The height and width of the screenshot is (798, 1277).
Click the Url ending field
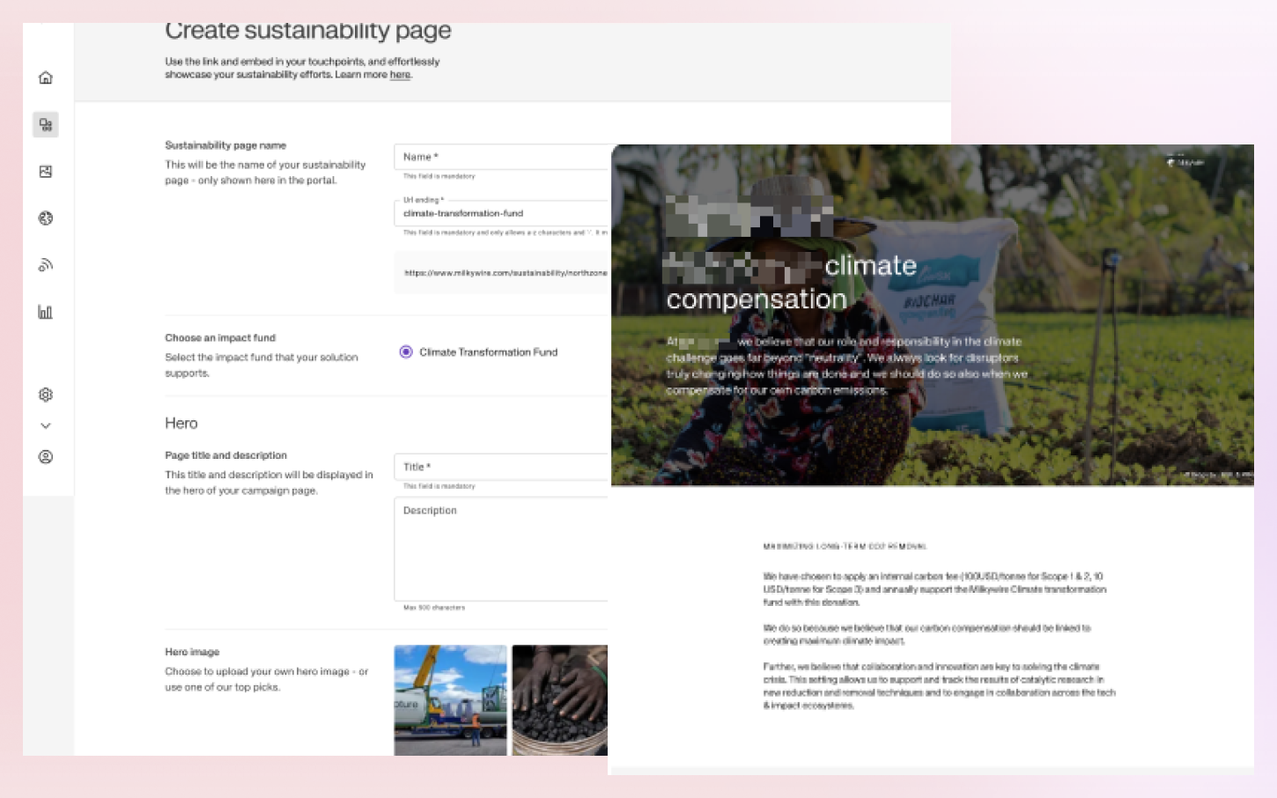coord(501,212)
